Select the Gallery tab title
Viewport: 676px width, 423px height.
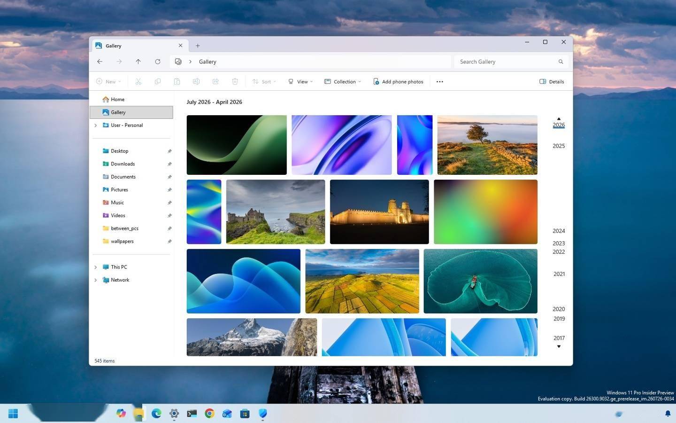[113, 46]
